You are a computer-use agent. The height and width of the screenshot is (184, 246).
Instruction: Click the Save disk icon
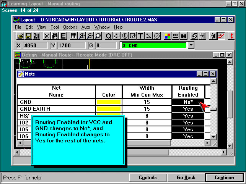(28, 36)
